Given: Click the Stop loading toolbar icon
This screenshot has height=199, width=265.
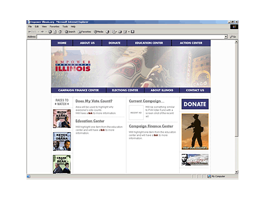Looking at the screenshot, I should click(x=50, y=32).
